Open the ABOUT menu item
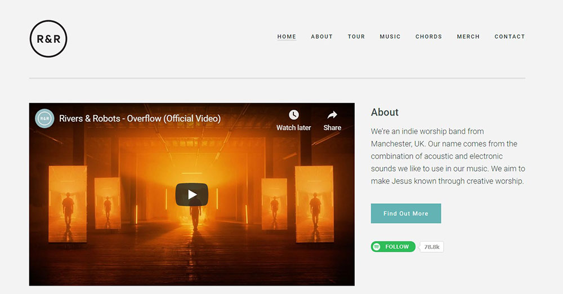 [321, 37]
